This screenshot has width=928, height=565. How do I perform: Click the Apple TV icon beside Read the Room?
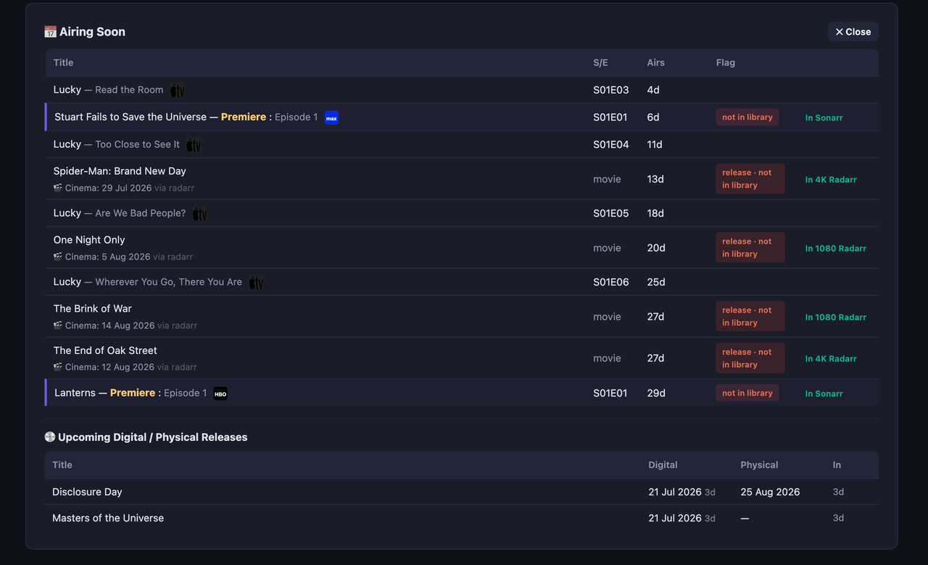[178, 91]
